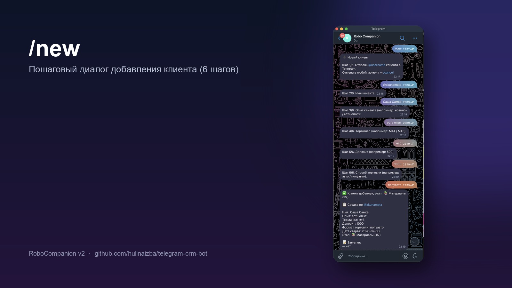This screenshot has width=512, height=288.
Task: Click the 'Robo Companion' chat title
Action: tap(367, 36)
